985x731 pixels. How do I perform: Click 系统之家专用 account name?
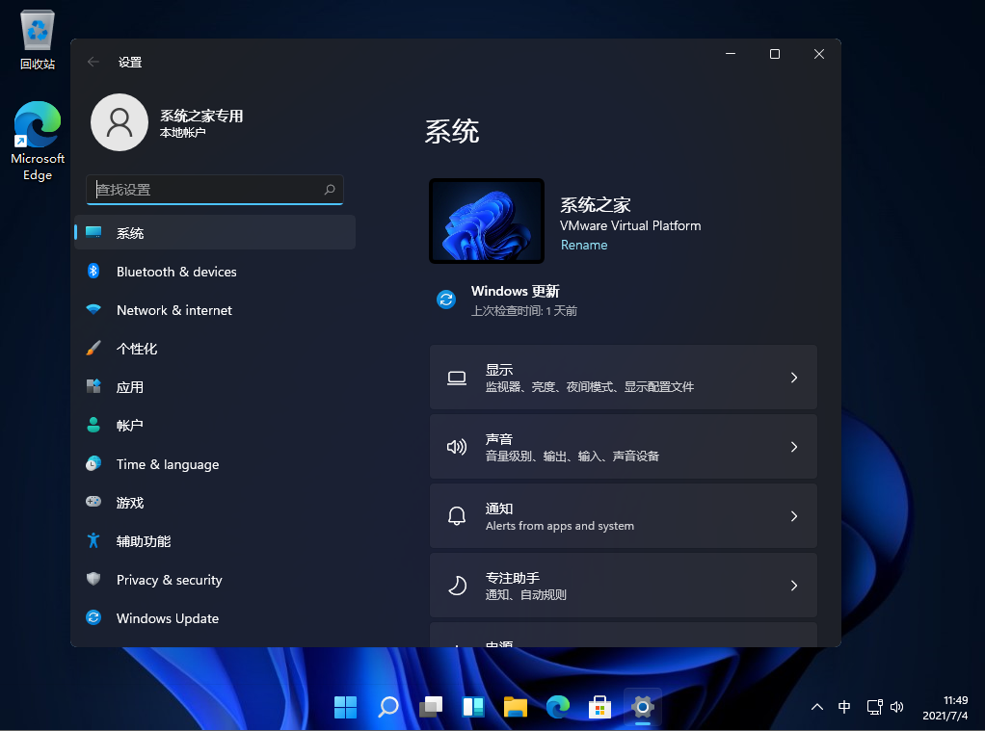point(201,116)
